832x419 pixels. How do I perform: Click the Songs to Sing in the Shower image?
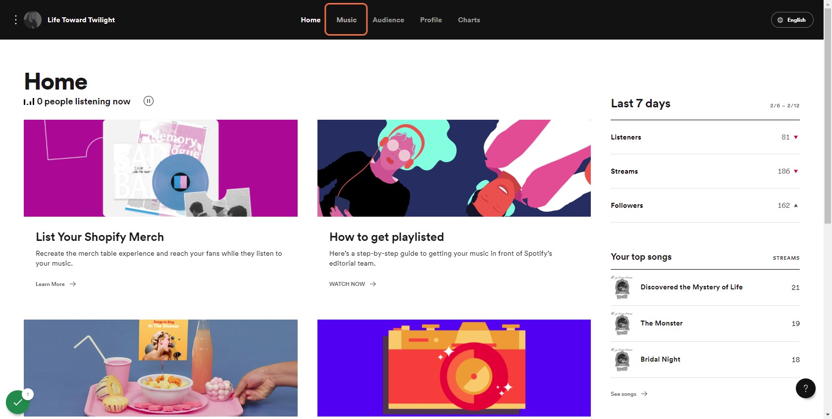point(160,368)
